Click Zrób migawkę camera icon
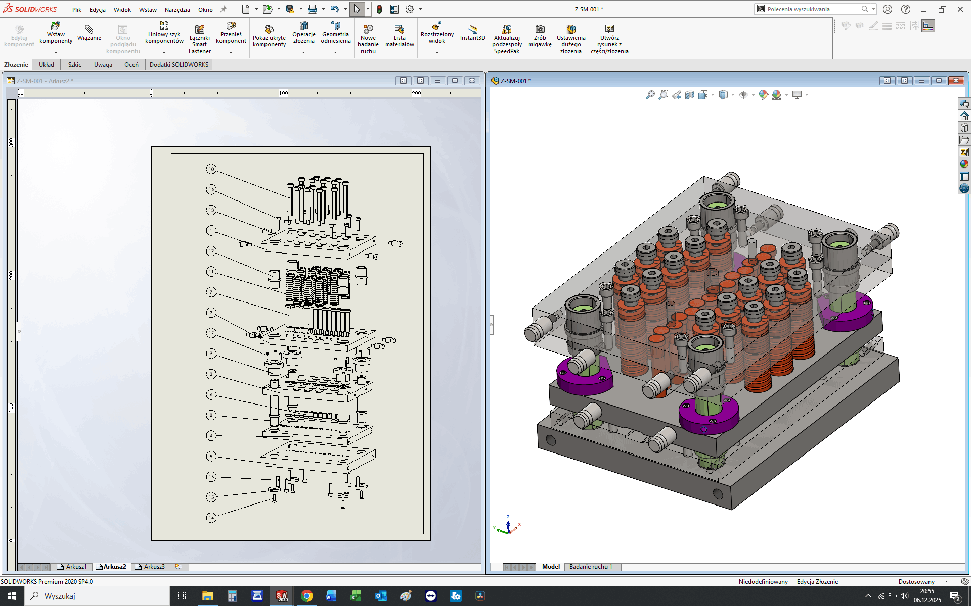Screen dimensions: 973x606 click(x=540, y=29)
